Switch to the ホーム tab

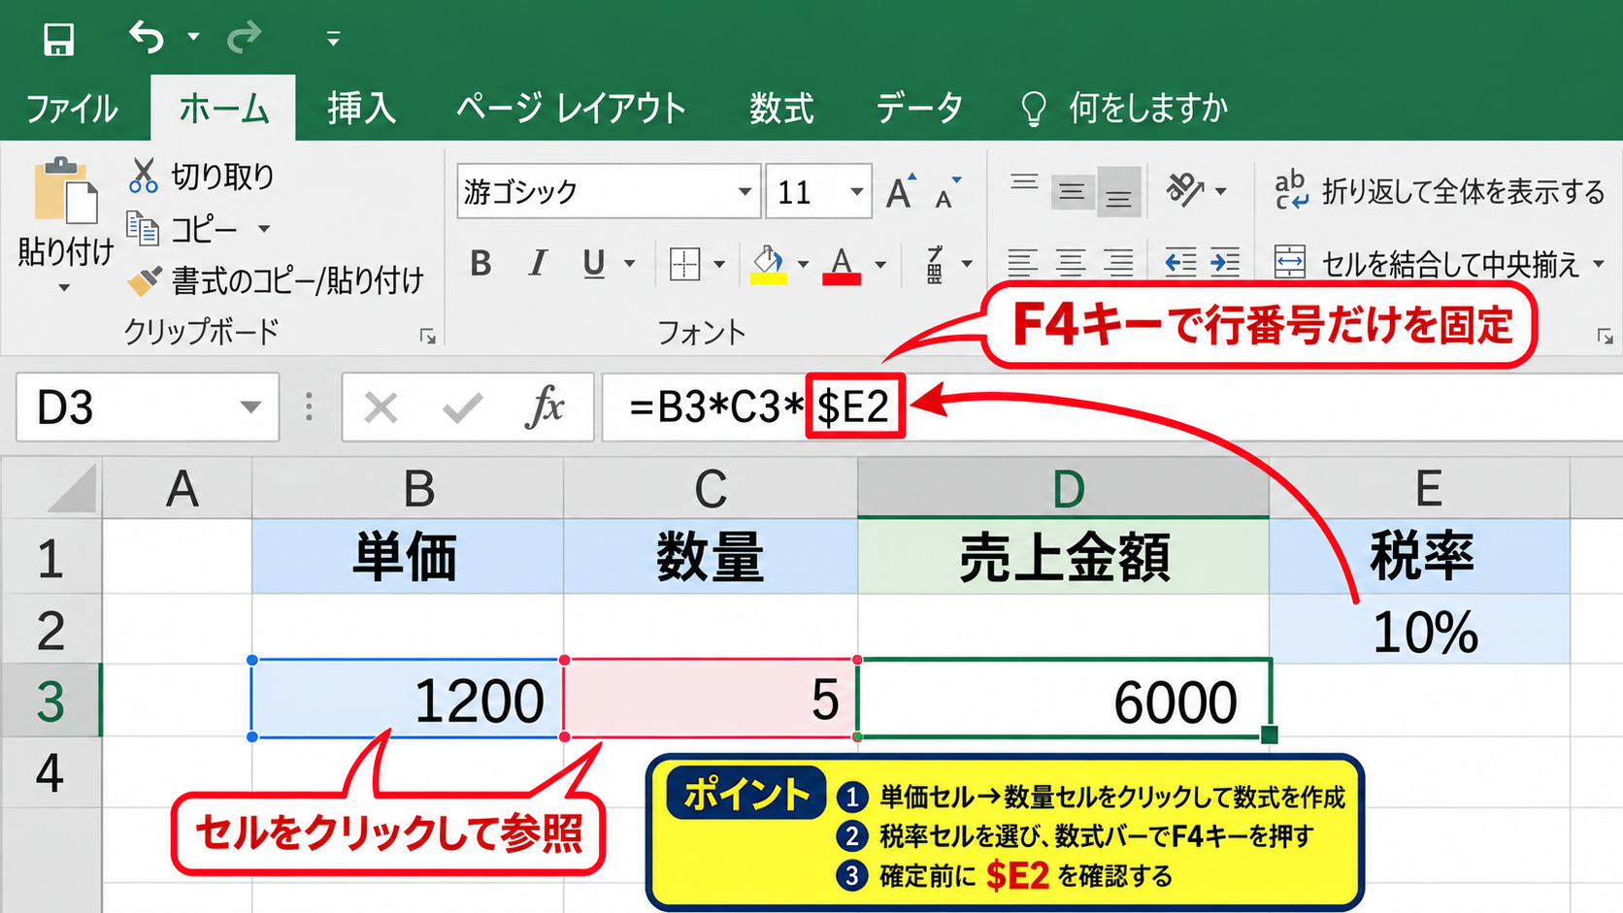click(x=223, y=108)
